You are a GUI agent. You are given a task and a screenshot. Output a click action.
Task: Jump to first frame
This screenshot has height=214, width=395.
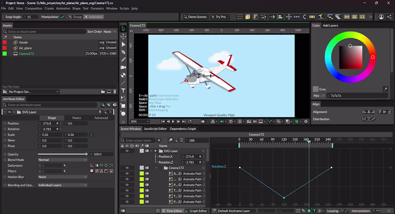coord(163,121)
